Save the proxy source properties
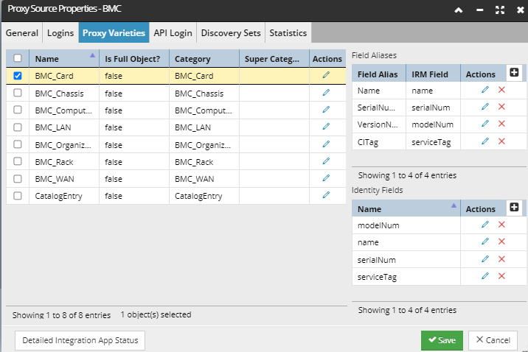The height and width of the screenshot is (352, 528). [442, 340]
